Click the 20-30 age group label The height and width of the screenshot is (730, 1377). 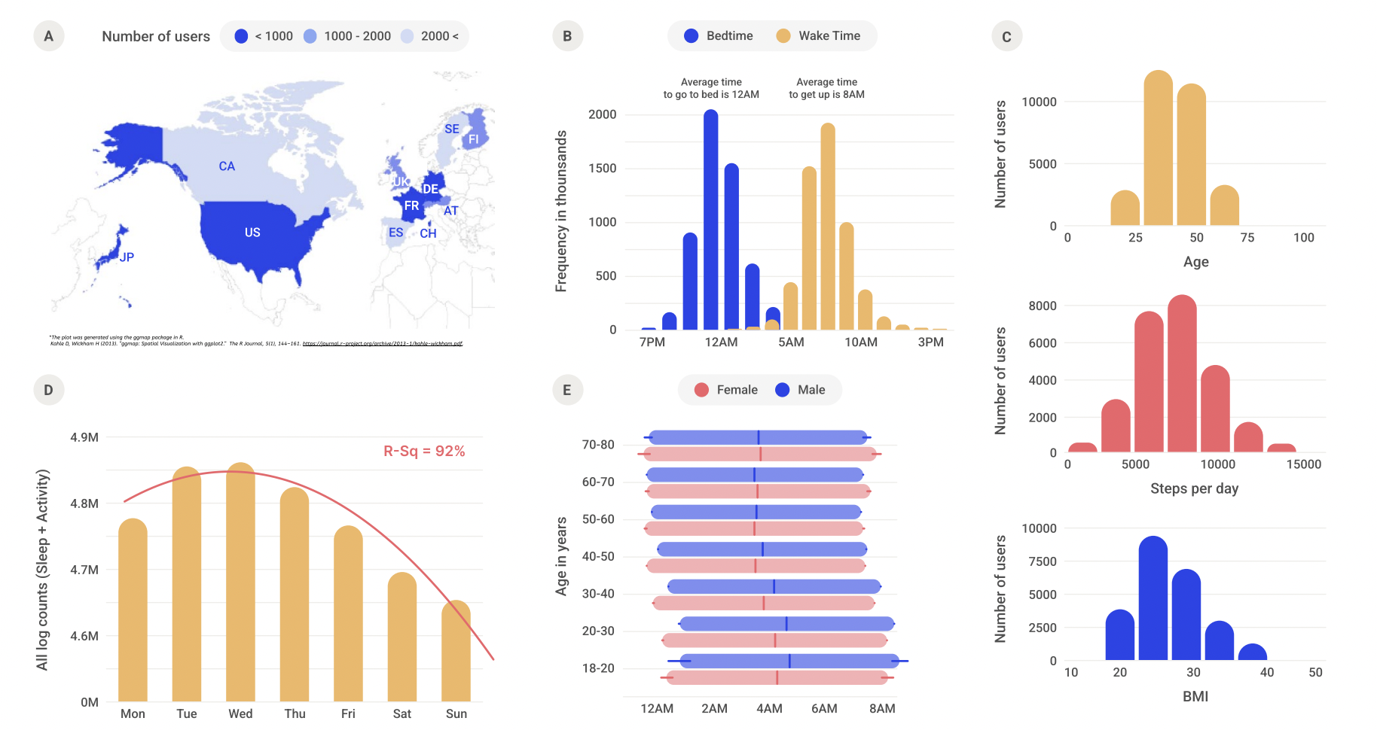coord(598,631)
